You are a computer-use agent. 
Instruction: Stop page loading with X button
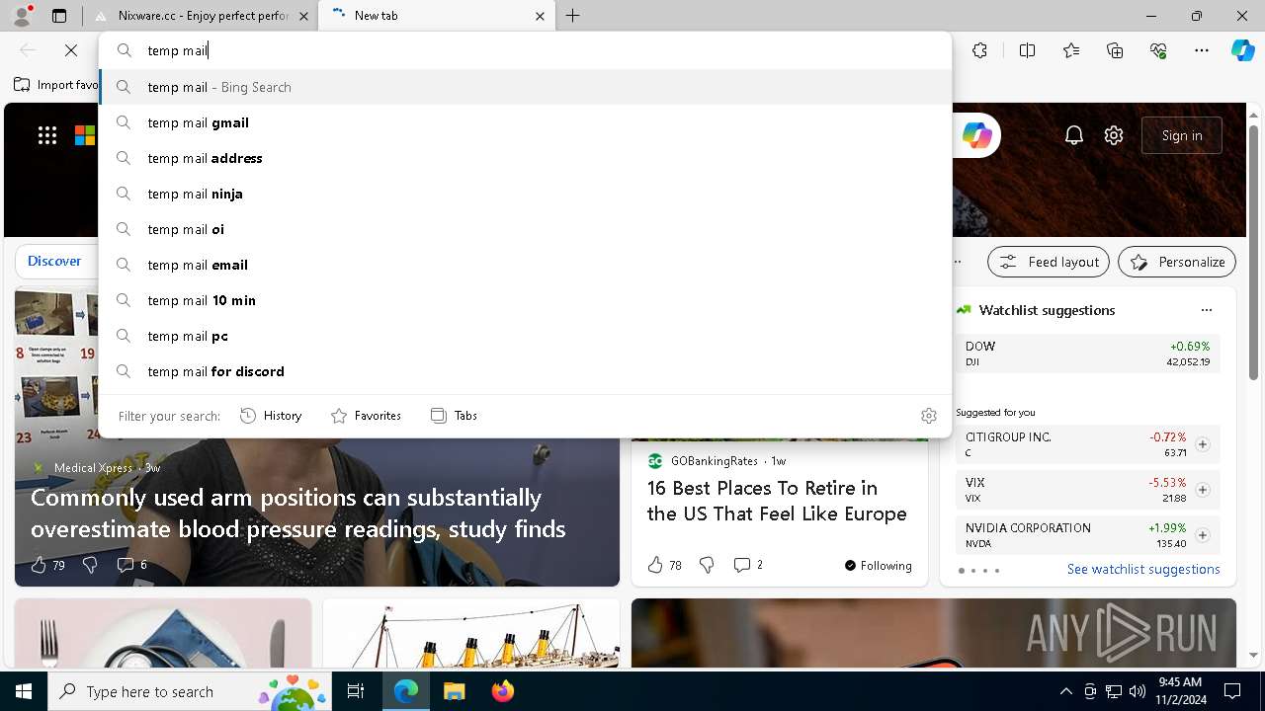[71, 50]
